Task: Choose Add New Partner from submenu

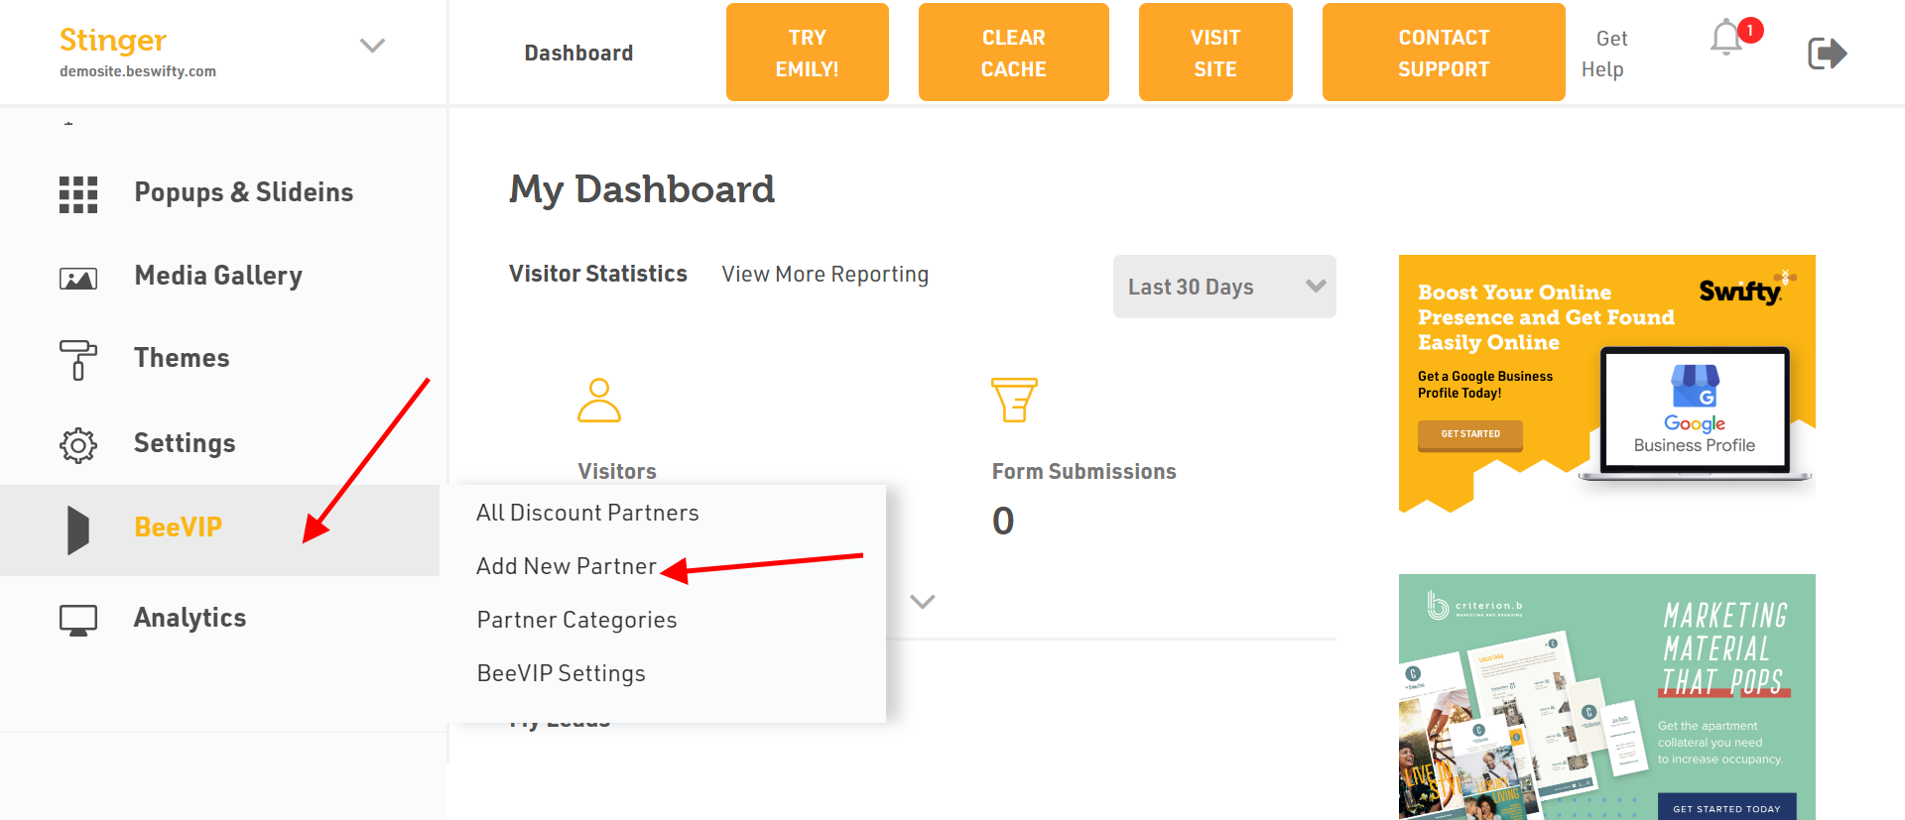Action: point(567,566)
